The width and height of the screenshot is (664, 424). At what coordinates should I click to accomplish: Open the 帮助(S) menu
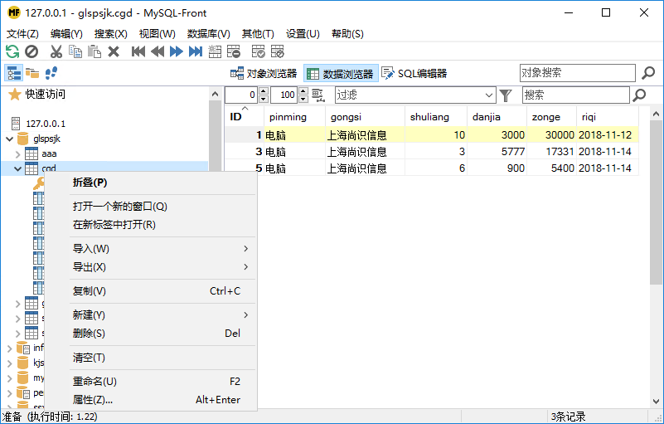[347, 34]
